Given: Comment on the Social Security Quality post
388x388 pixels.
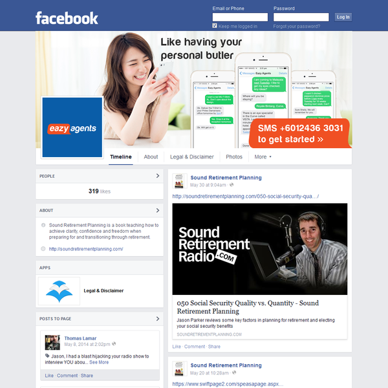Looking at the screenshot, I should click(x=195, y=347).
